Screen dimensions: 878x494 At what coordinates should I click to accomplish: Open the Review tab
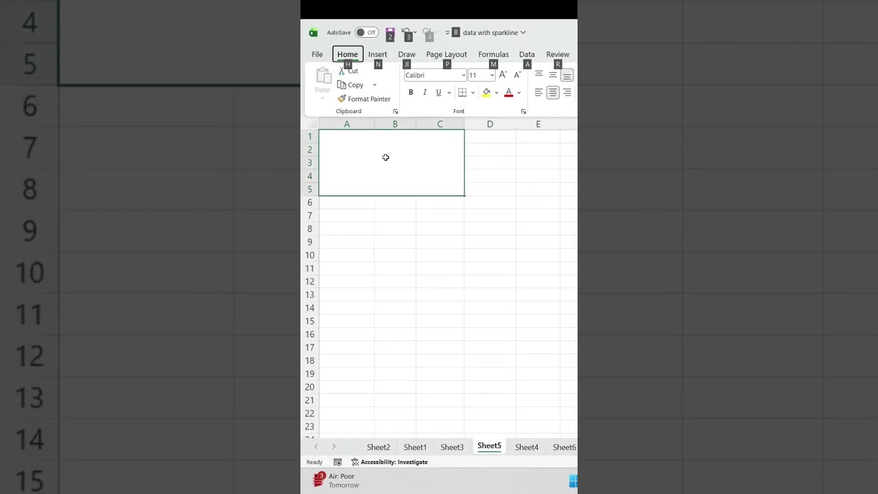[x=558, y=54]
